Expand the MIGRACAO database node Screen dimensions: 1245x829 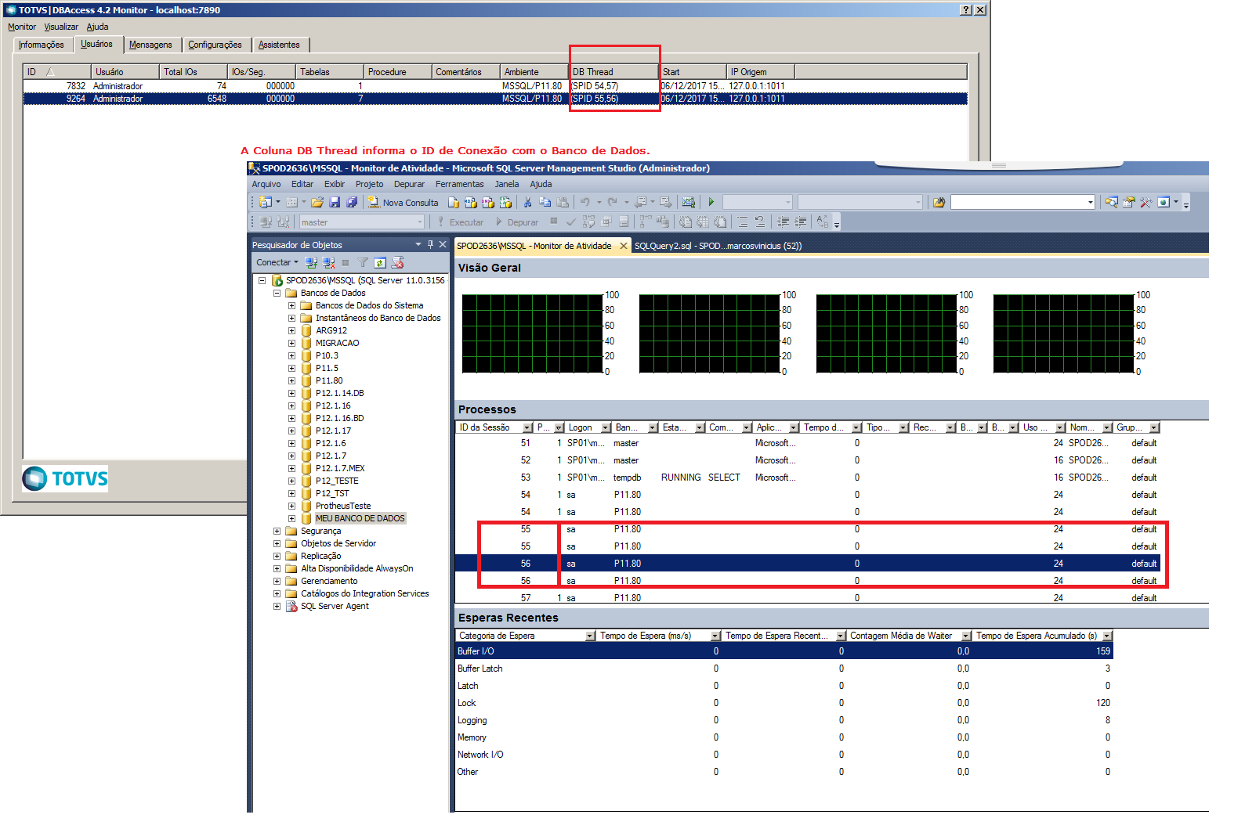[291, 343]
